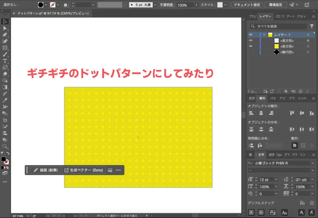Select the Zoom tool in the toolbar
The height and width of the screenshot is (218, 318).
tap(4, 146)
